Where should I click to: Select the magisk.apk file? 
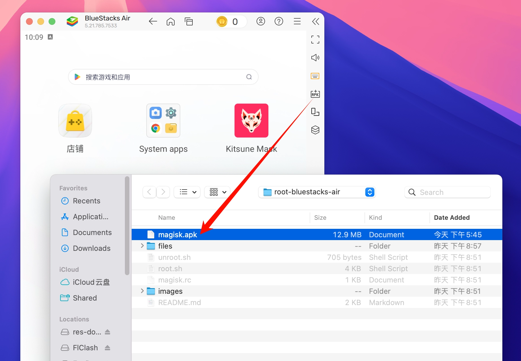click(x=317, y=234)
